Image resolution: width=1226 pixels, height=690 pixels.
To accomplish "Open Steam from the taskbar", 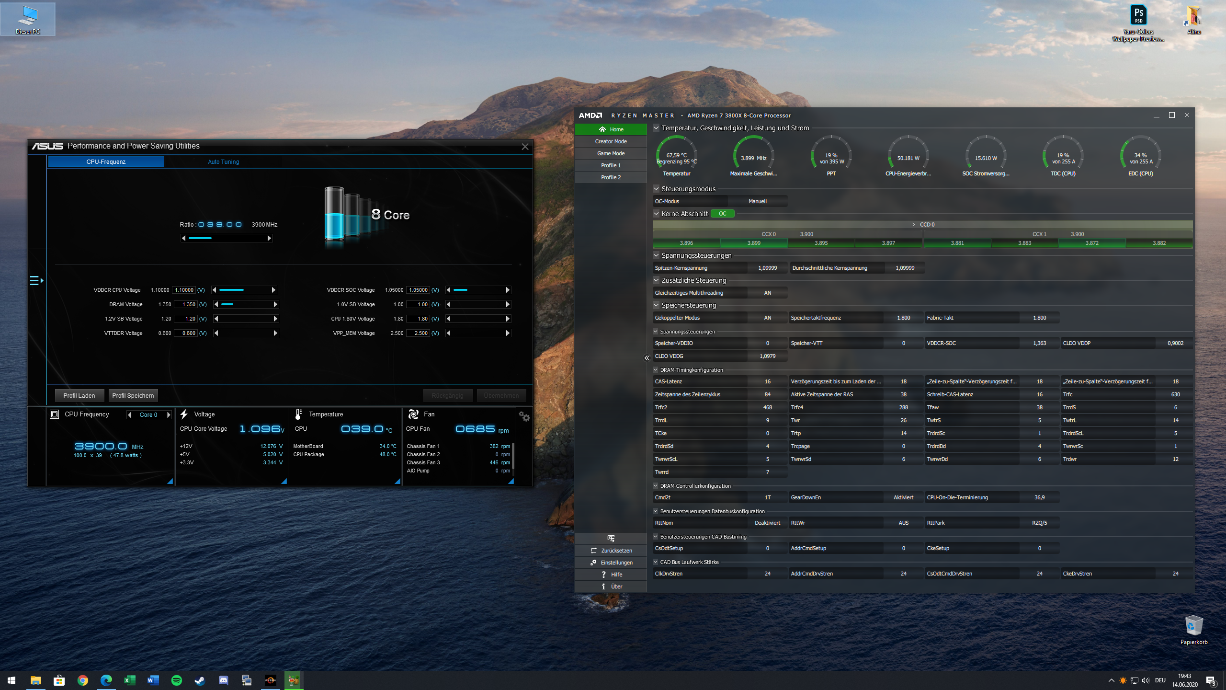I will [200, 680].
